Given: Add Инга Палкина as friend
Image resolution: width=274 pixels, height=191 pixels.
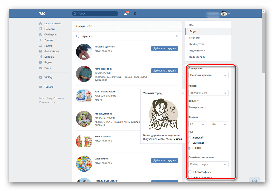Looking at the screenshot, I should click(x=165, y=71).
